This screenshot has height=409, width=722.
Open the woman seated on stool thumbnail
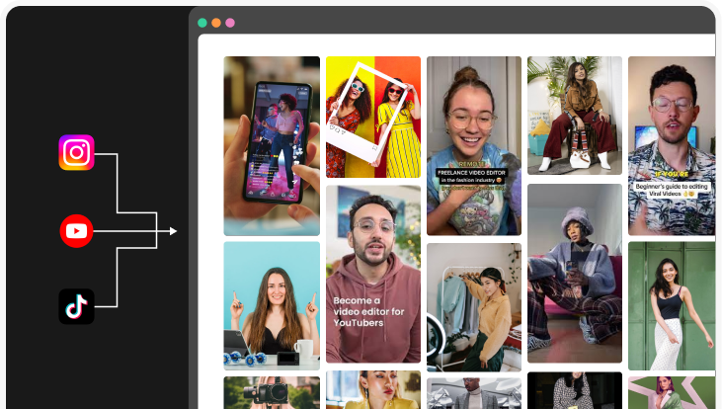click(575, 116)
